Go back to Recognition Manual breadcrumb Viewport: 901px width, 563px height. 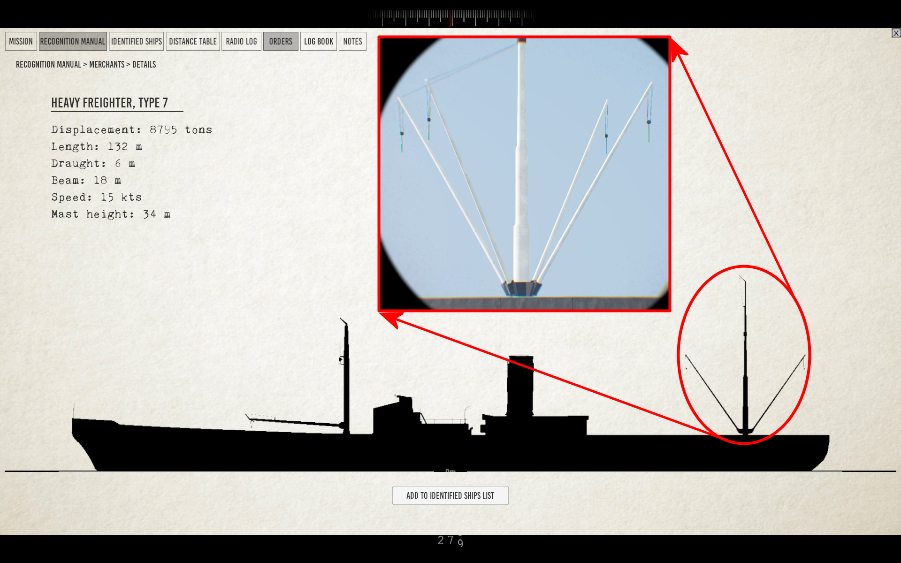[48, 64]
